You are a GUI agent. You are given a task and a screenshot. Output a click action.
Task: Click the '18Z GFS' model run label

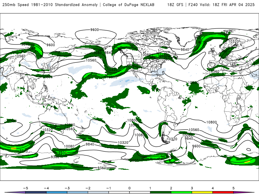(175, 5)
